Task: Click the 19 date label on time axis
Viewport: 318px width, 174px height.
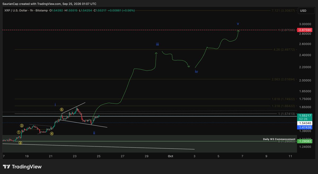Action: tap(27, 156)
